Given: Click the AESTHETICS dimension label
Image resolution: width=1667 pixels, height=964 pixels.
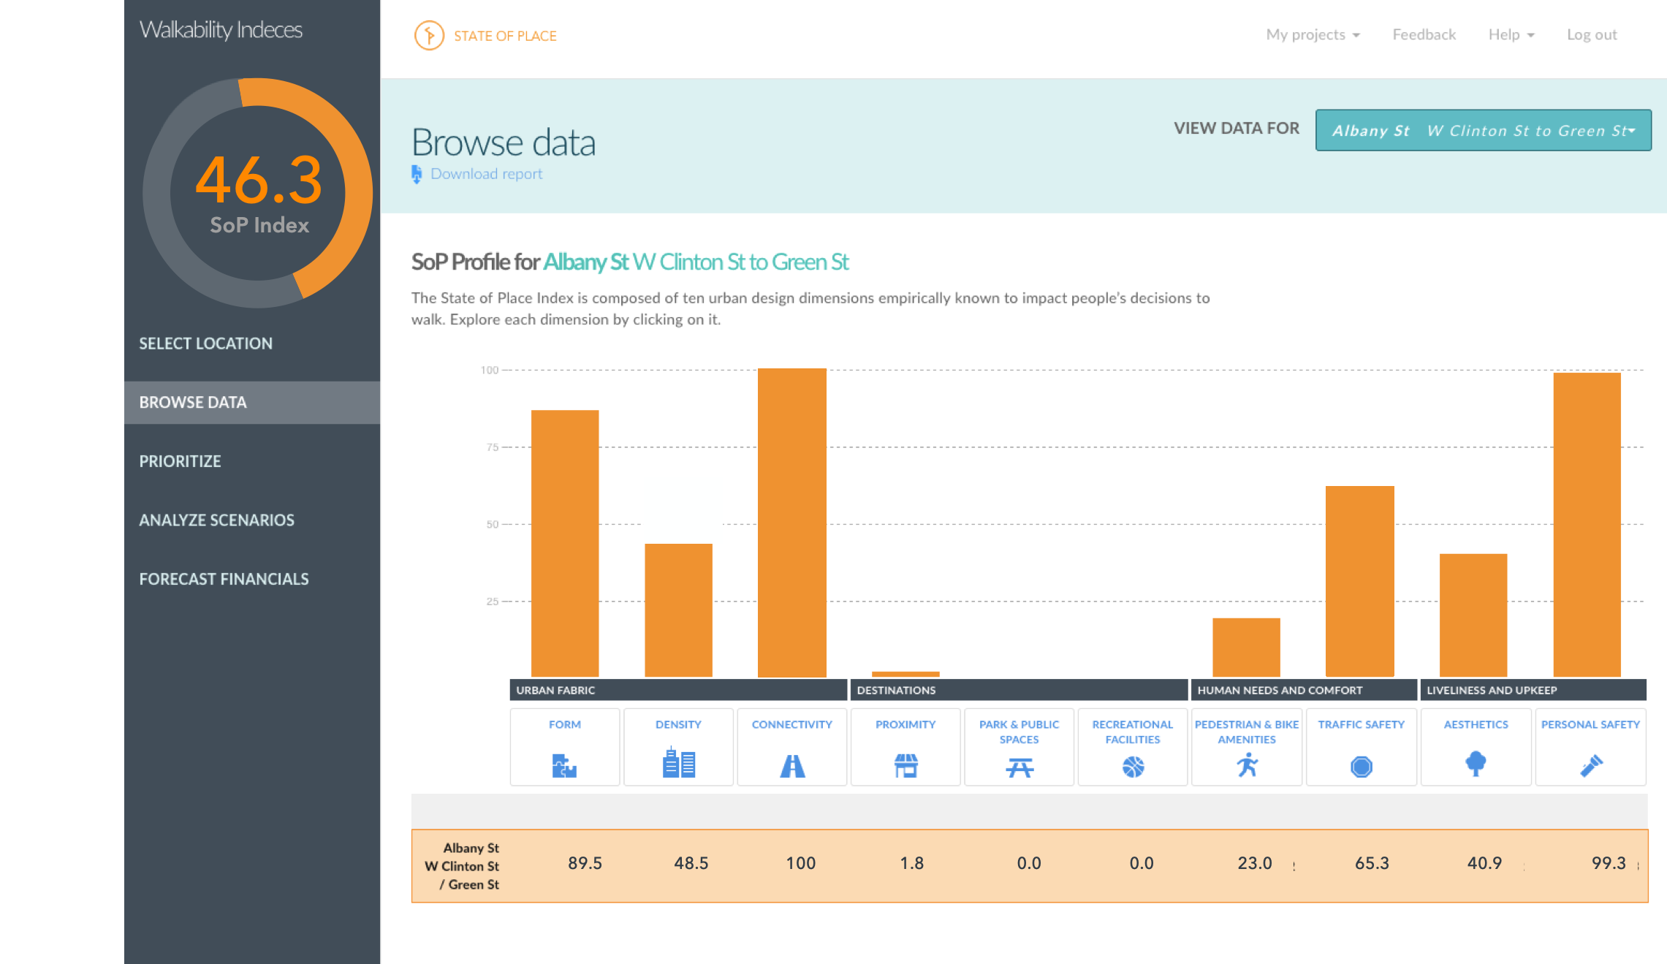Looking at the screenshot, I should point(1476,724).
